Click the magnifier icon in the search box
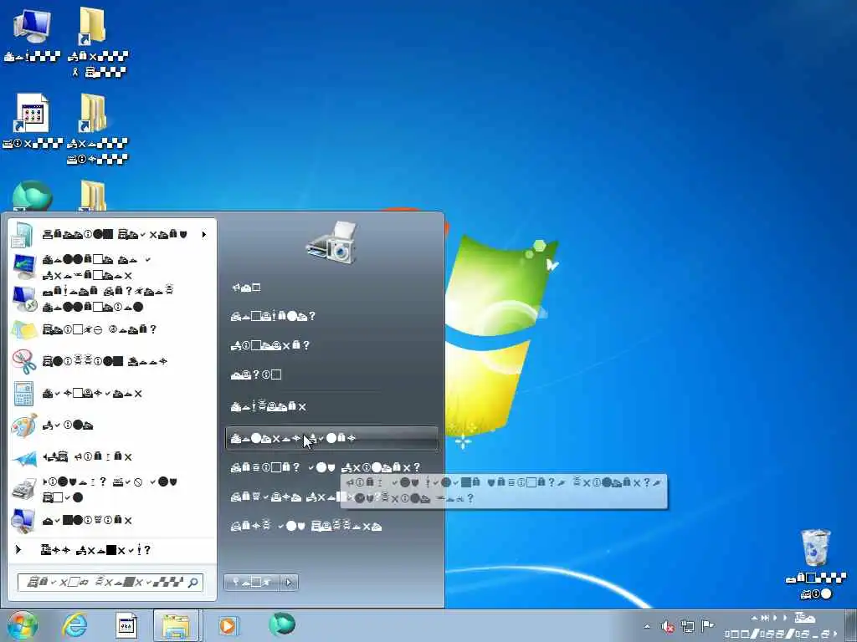The image size is (857, 642). pyautogui.click(x=193, y=583)
